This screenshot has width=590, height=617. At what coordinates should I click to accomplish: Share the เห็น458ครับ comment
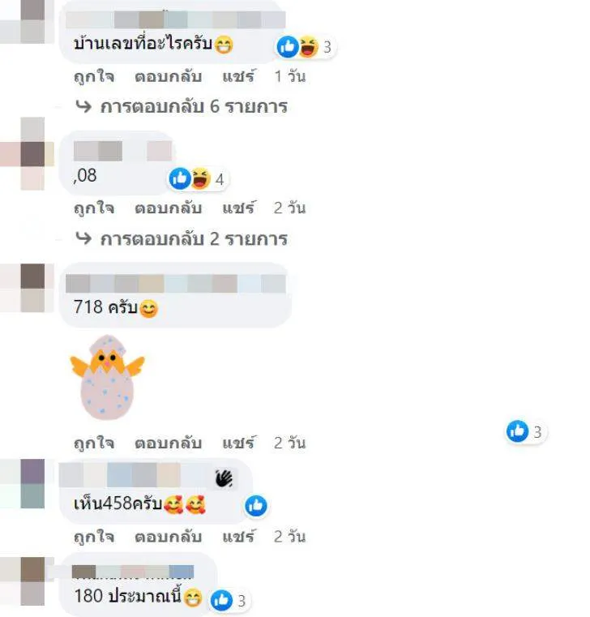(x=238, y=537)
